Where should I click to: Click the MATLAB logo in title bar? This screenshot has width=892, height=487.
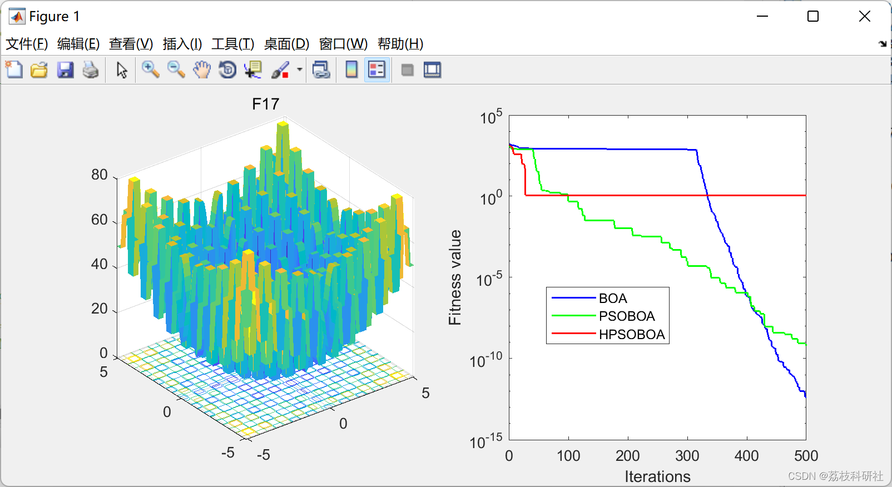coord(17,17)
